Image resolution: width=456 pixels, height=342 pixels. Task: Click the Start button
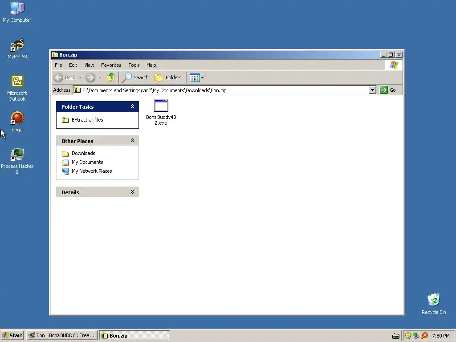(x=12, y=336)
